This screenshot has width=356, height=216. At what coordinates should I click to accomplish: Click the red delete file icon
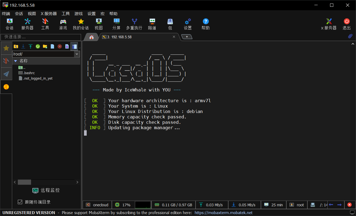coord(60,46)
